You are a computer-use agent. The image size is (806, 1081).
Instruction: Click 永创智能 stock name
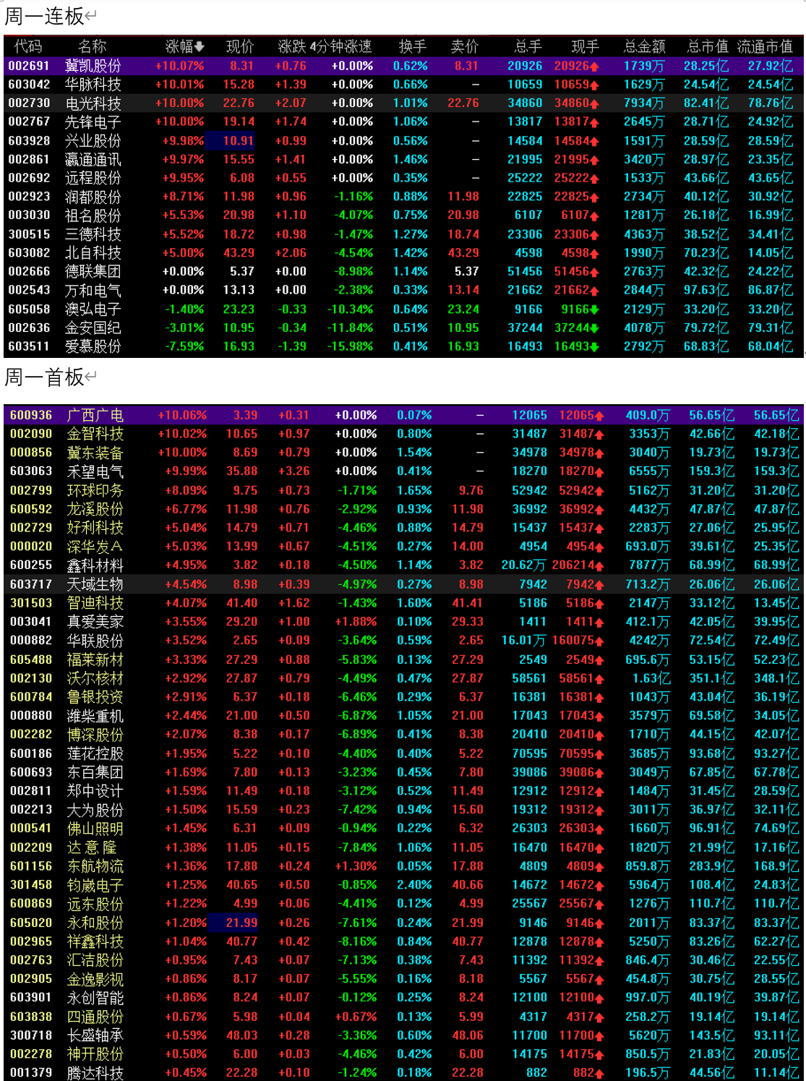(x=95, y=999)
